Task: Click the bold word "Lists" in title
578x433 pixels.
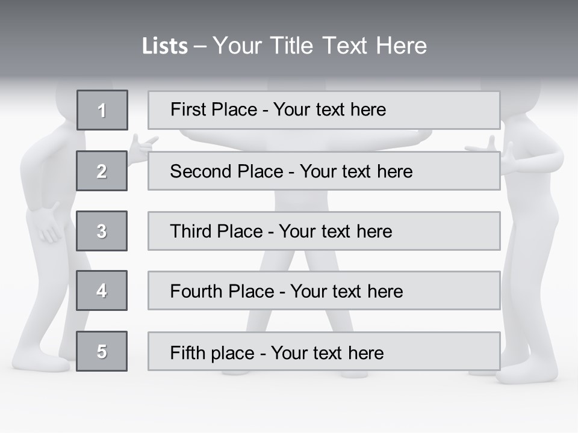Action: tap(165, 46)
